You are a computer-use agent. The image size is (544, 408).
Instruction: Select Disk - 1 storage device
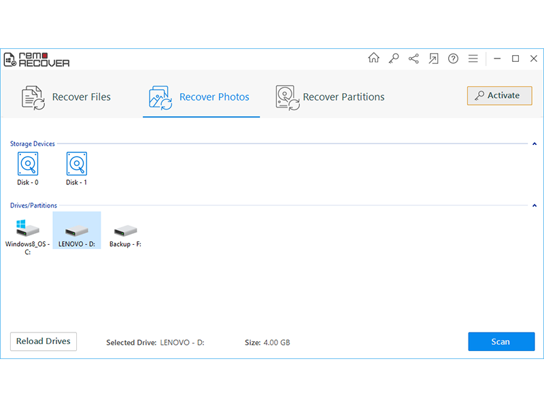76,169
